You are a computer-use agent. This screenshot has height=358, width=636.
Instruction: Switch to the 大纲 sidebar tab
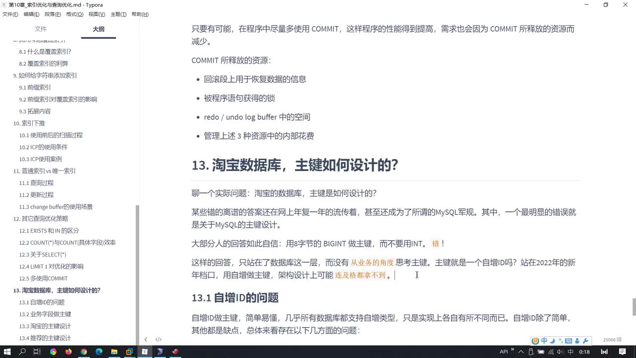[98, 29]
